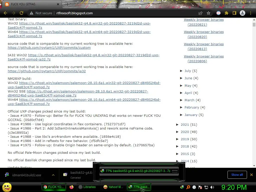
Task: Open the Not secure site info
Action: click(41, 13)
